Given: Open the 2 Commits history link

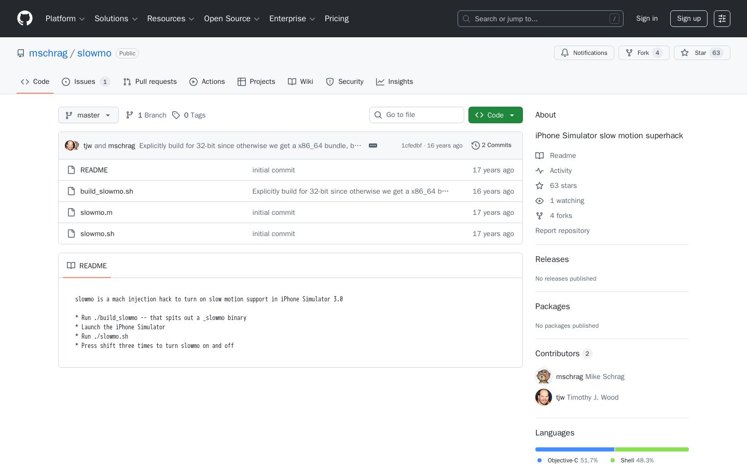Looking at the screenshot, I should tap(491, 145).
